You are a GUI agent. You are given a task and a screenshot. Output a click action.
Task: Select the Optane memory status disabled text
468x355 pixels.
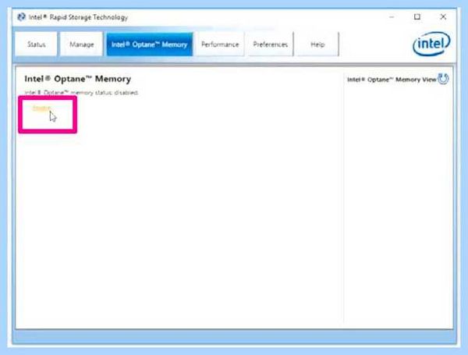coord(81,93)
